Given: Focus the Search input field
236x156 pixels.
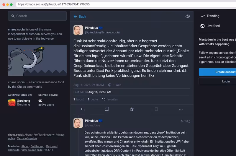Looking at the screenshot, I should coord(37,16).
